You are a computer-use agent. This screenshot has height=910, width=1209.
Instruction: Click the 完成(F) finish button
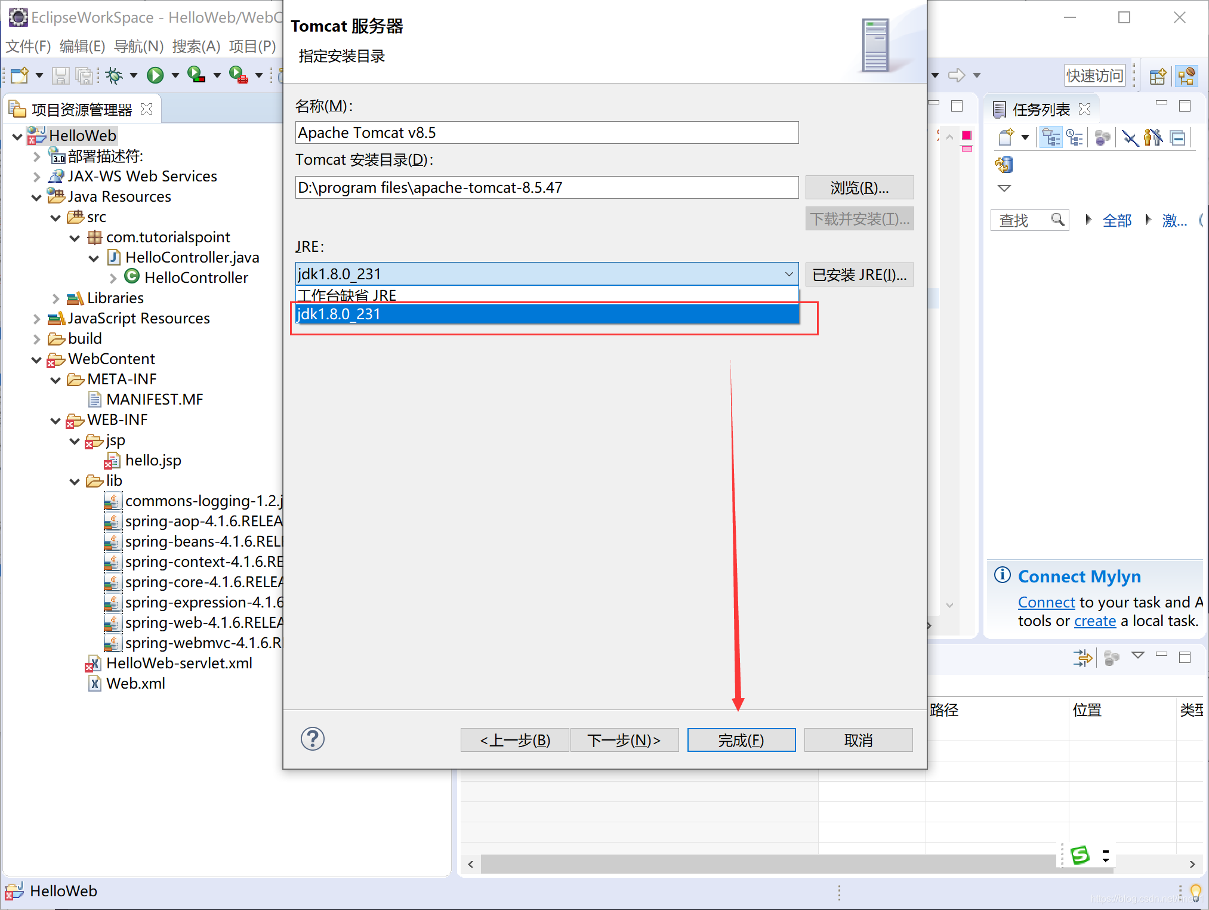pyautogui.click(x=741, y=740)
